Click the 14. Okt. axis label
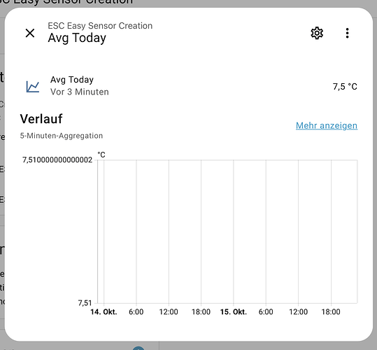 pyautogui.click(x=104, y=311)
